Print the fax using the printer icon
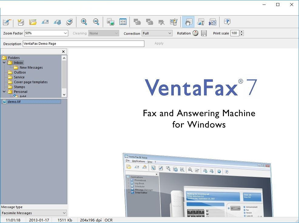This screenshot has width=299, height=223. click(x=69, y=22)
